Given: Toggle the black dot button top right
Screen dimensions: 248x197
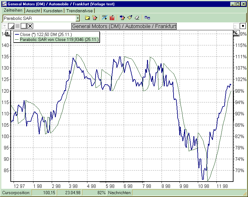Looking at the screenshot, I should (243, 26).
